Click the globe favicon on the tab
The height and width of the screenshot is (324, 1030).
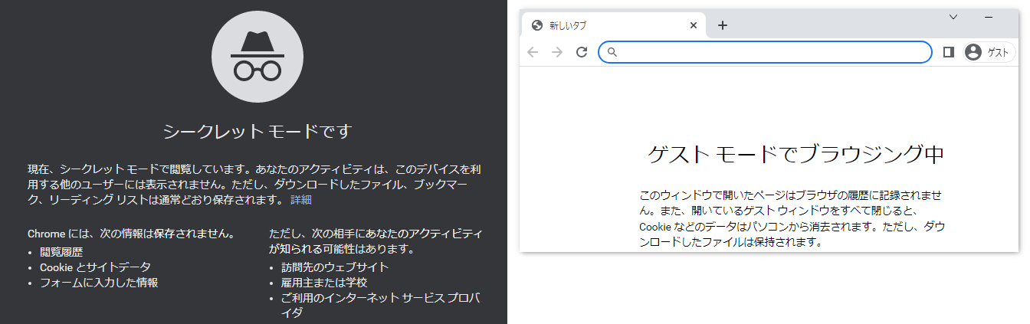click(537, 25)
